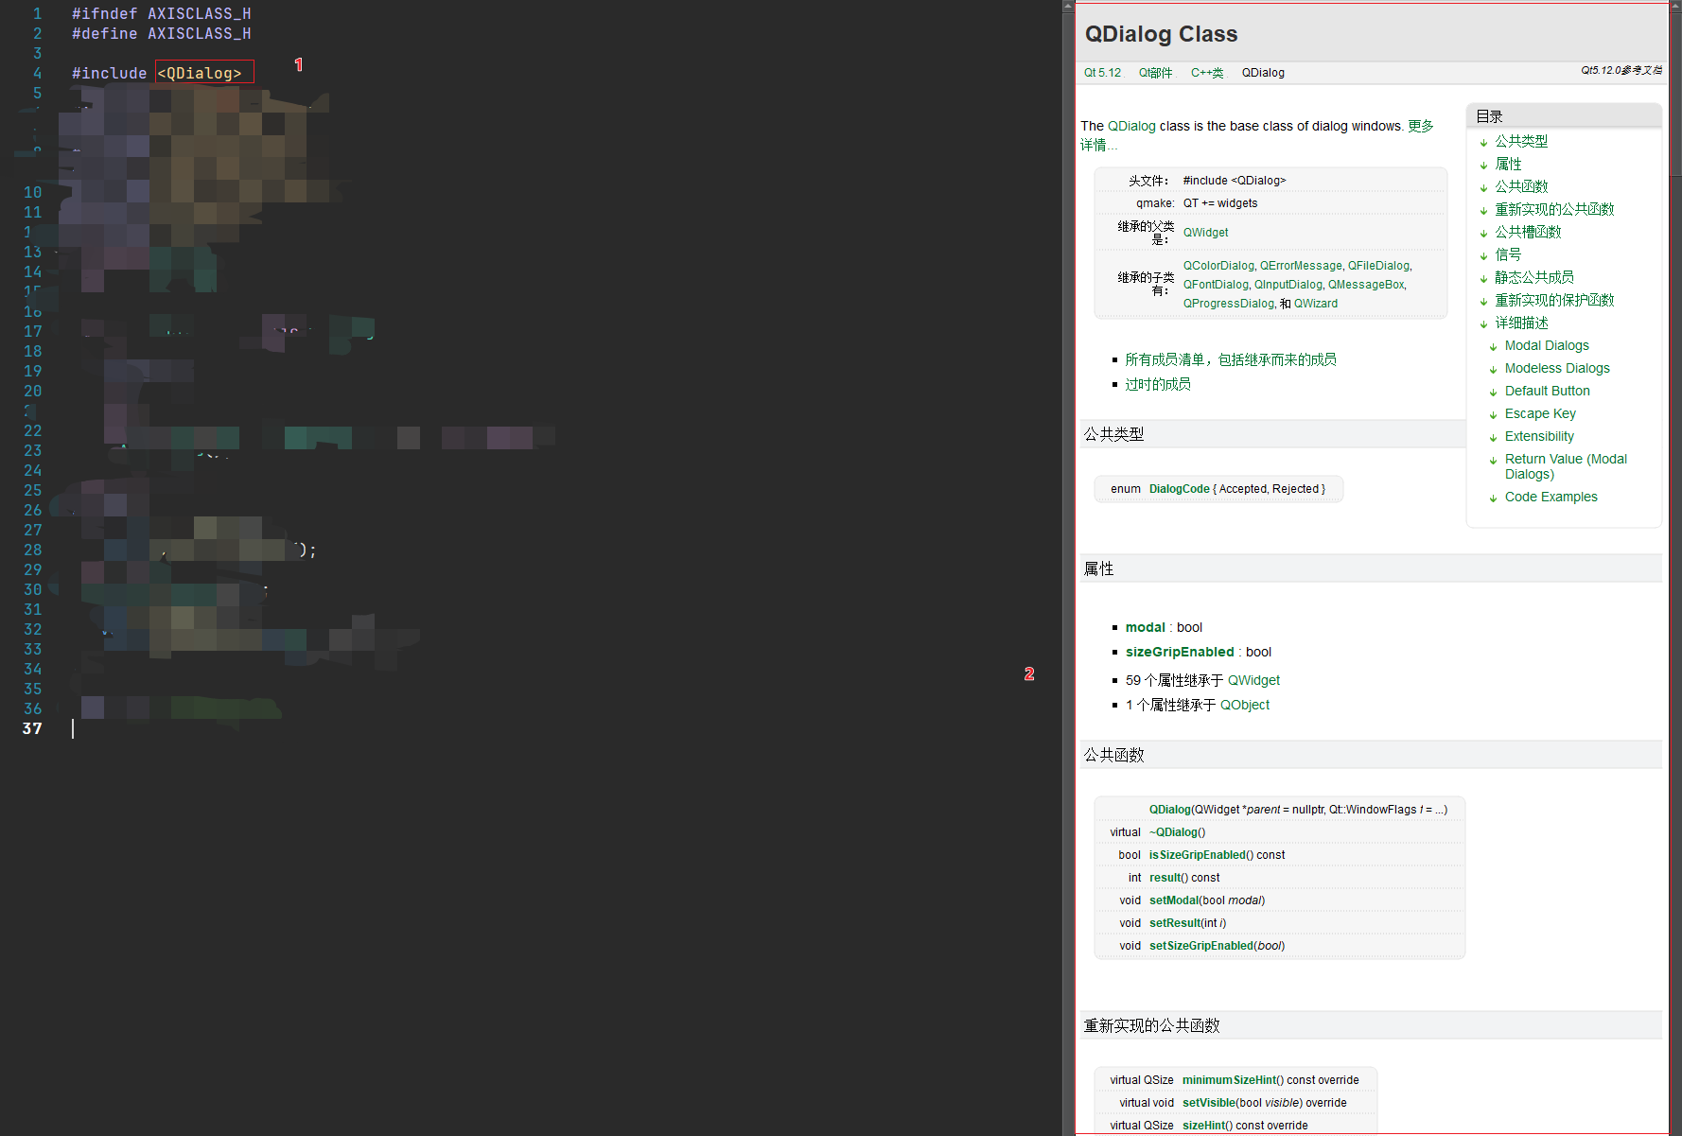Jump to 重新实现的保护函数 in contents

pyautogui.click(x=1554, y=300)
